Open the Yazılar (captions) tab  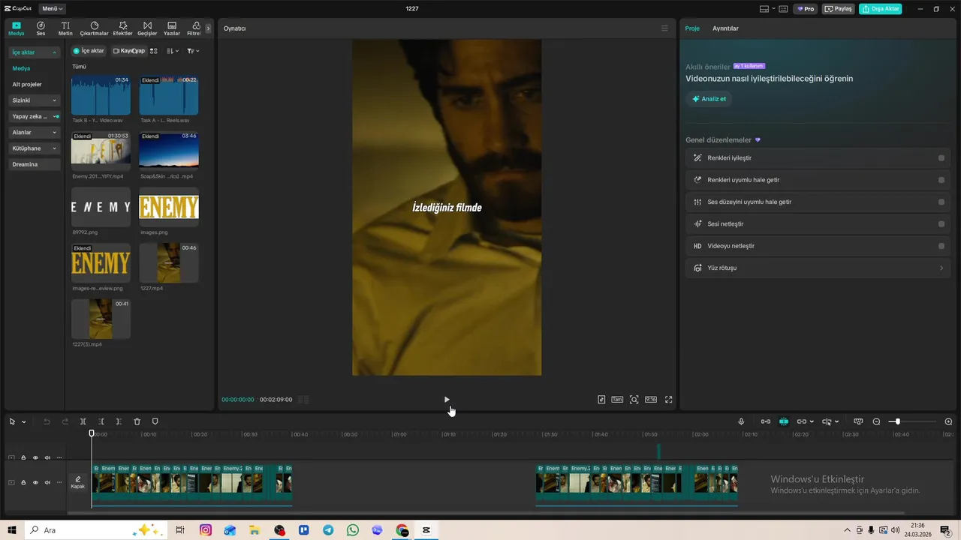(x=172, y=28)
